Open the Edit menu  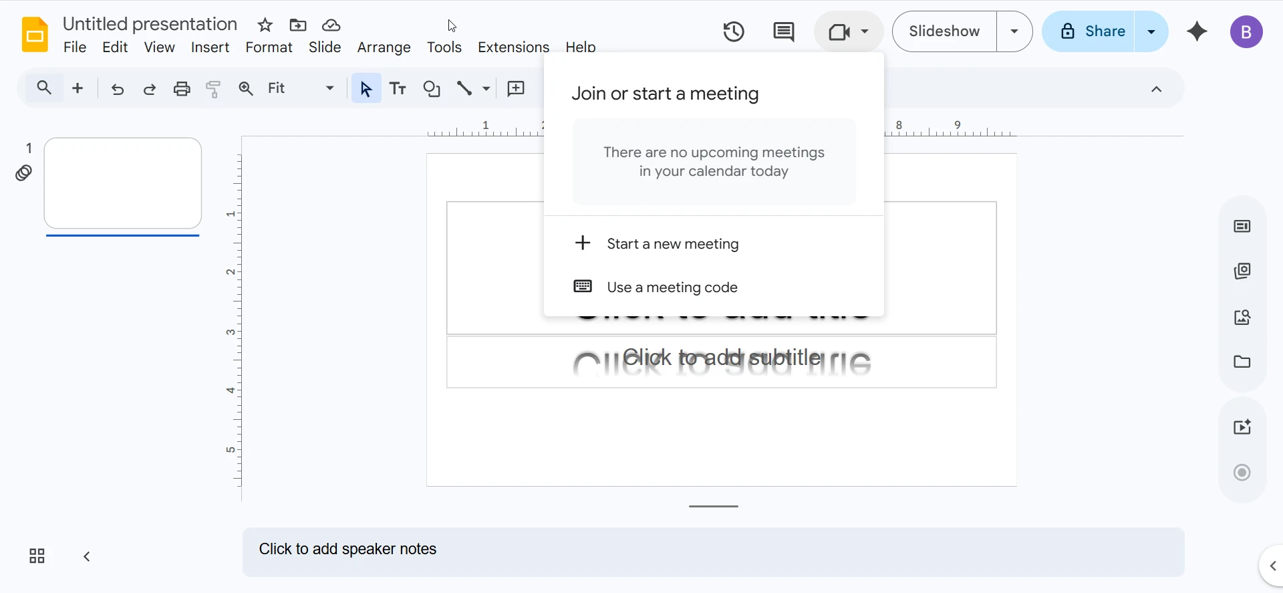click(x=115, y=47)
